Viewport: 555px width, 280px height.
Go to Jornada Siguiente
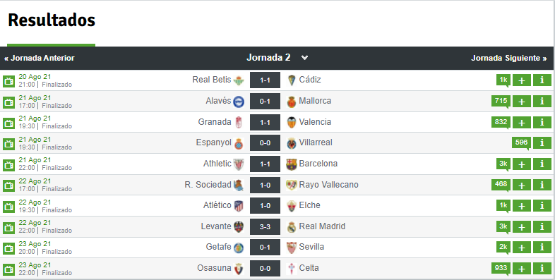[x=508, y=58]
